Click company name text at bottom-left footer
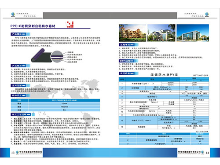This screenshot has width=220, height=165. point(31,152)
